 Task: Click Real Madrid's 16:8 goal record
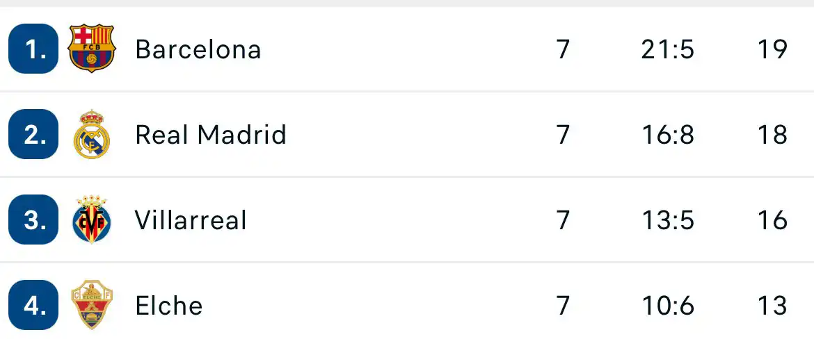click(x=668, y=135)
